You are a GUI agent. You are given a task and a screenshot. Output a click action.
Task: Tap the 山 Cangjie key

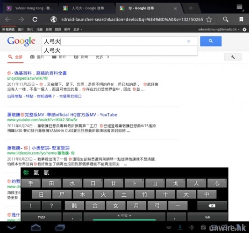tap(155, 183)
